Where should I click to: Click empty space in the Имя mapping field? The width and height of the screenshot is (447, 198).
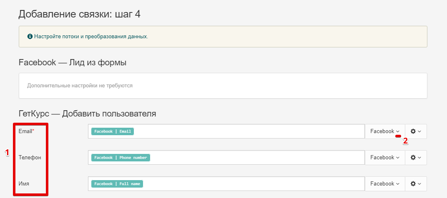click(254, 184)
